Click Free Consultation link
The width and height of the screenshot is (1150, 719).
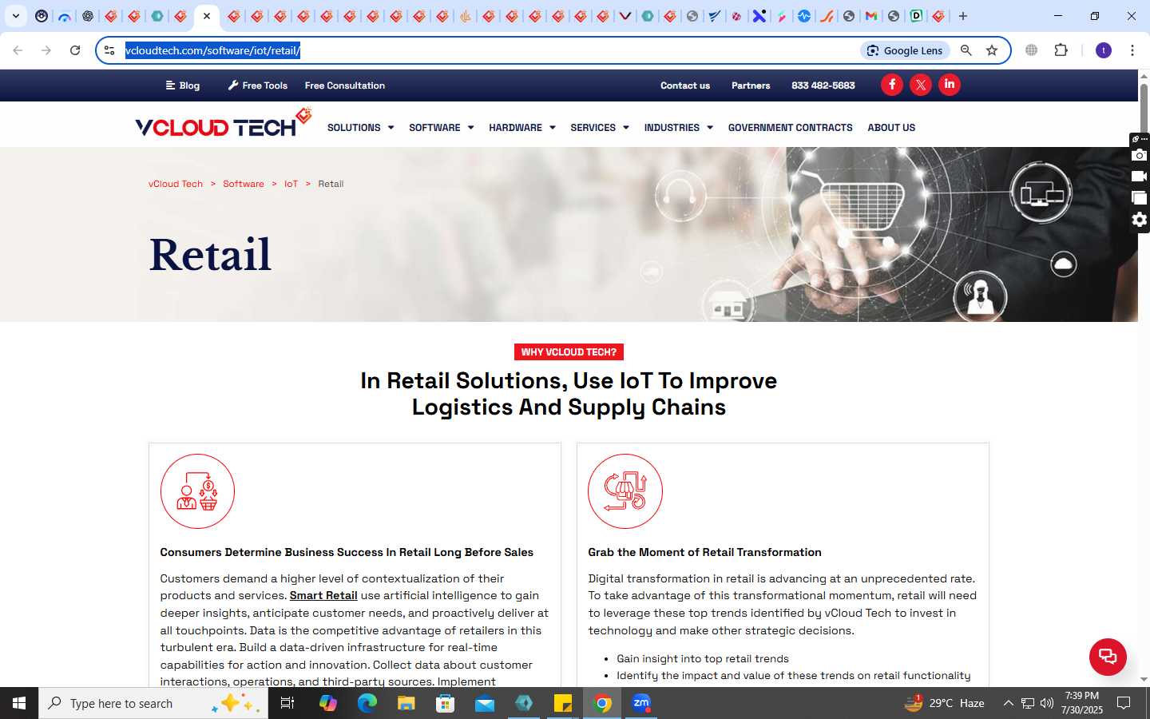click(x=345, y=85)
